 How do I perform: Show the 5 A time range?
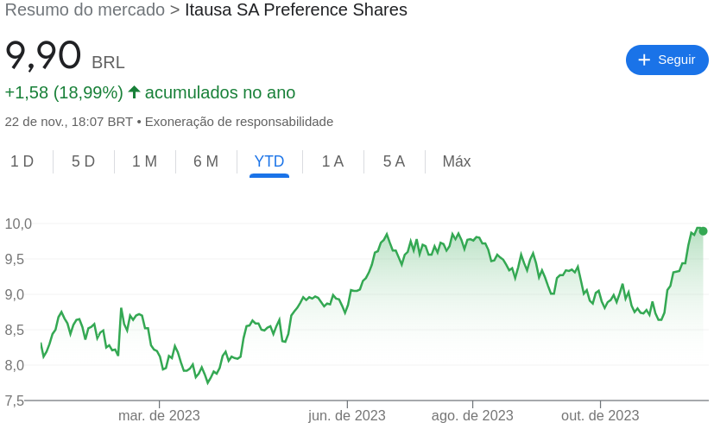394,161
